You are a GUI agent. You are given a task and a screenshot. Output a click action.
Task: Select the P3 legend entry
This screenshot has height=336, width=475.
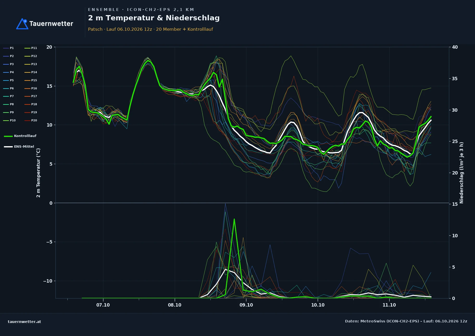[8, 64]
